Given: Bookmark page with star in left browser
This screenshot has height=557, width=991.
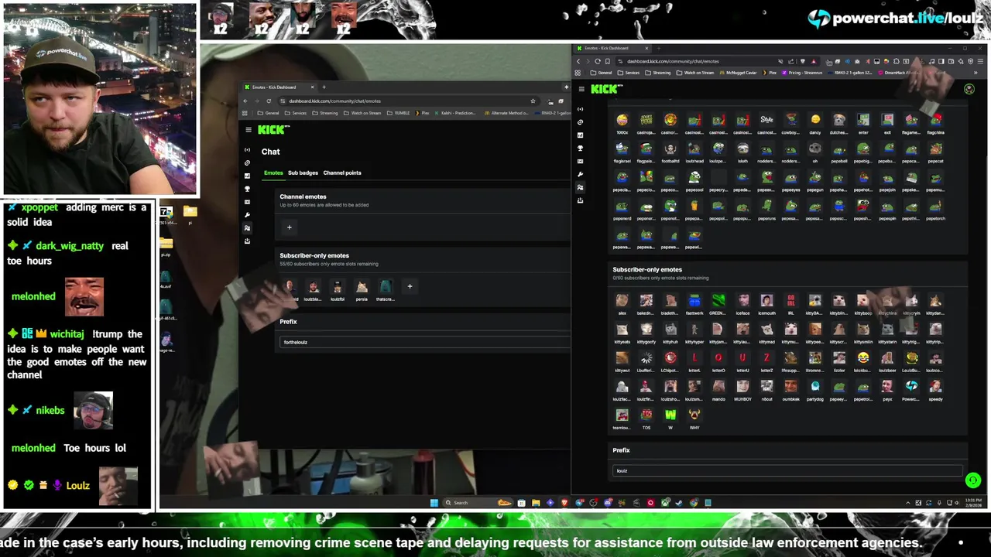Looking at the screenshot, I should coord(533,101).
